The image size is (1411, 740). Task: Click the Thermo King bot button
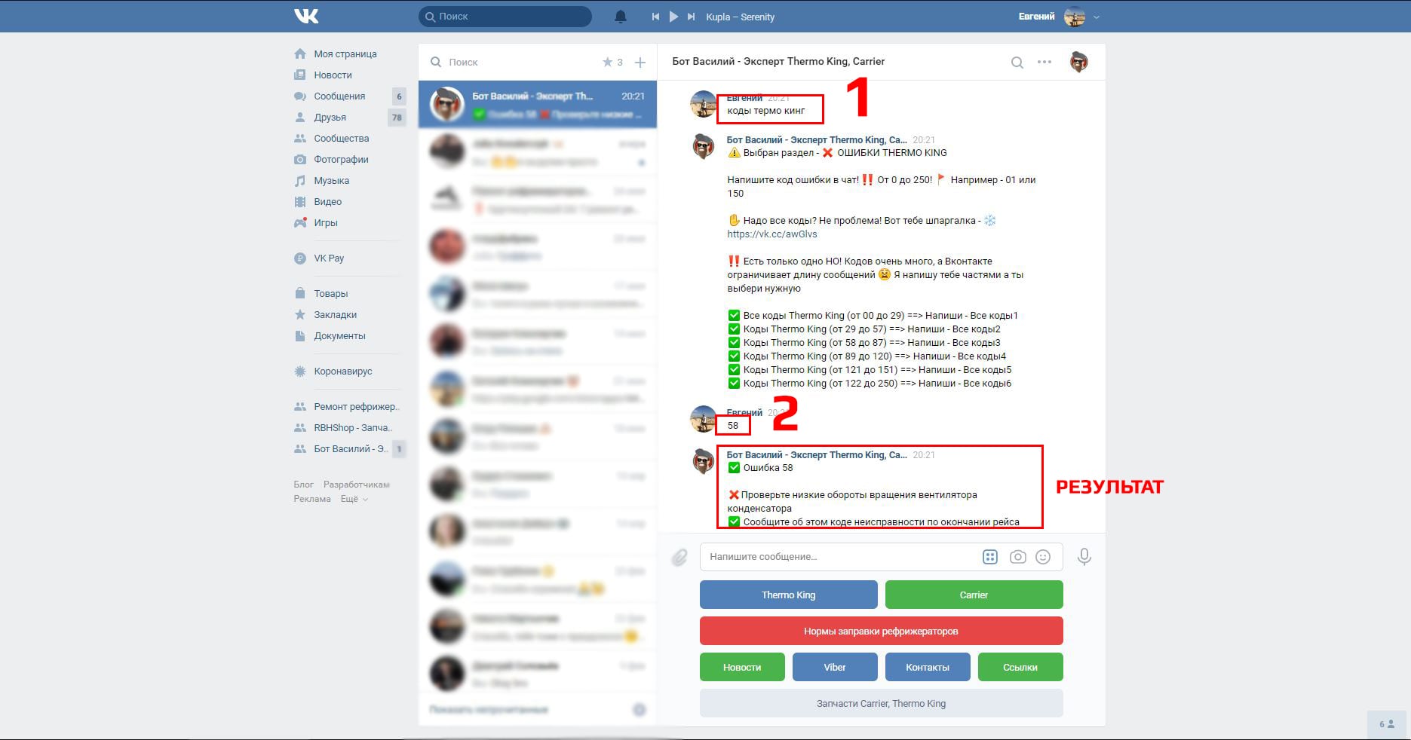click(789, 595)
